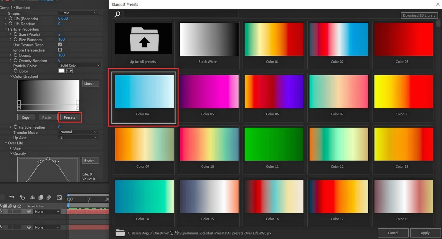This screenshot has height=239, width=442.
Task: Toggle the hide shy layers icon
Action: tap(33, 197)
